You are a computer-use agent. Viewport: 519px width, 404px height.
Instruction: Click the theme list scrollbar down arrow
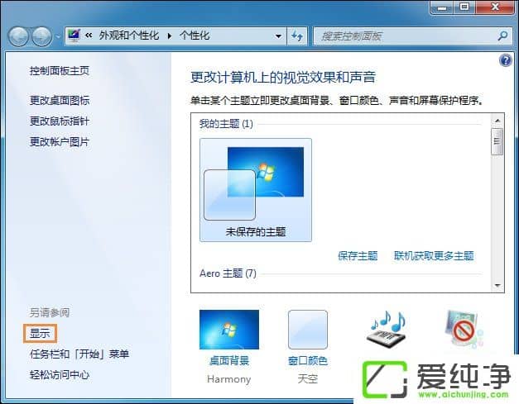point(497,285)
